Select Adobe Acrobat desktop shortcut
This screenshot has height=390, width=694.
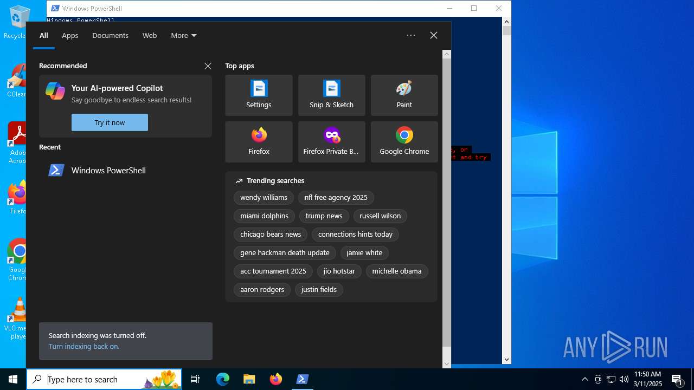point(16,143)
